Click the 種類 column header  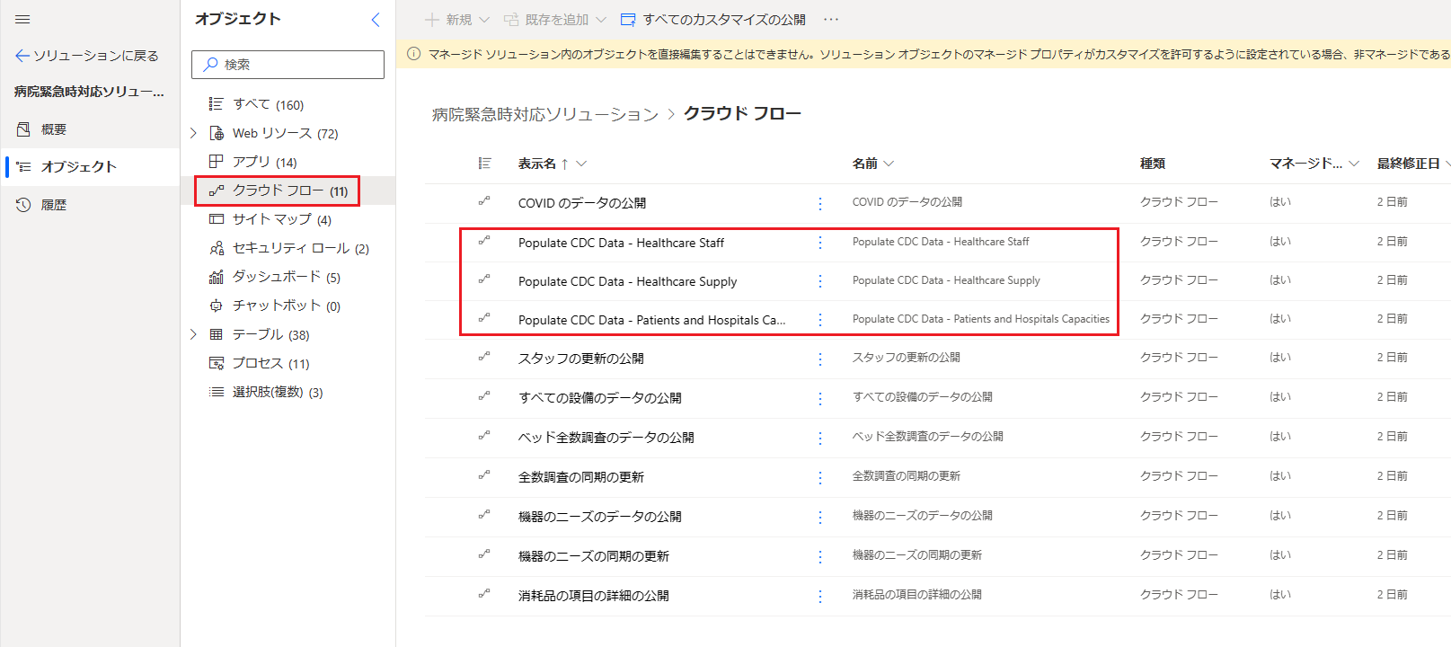point(1153,164)
